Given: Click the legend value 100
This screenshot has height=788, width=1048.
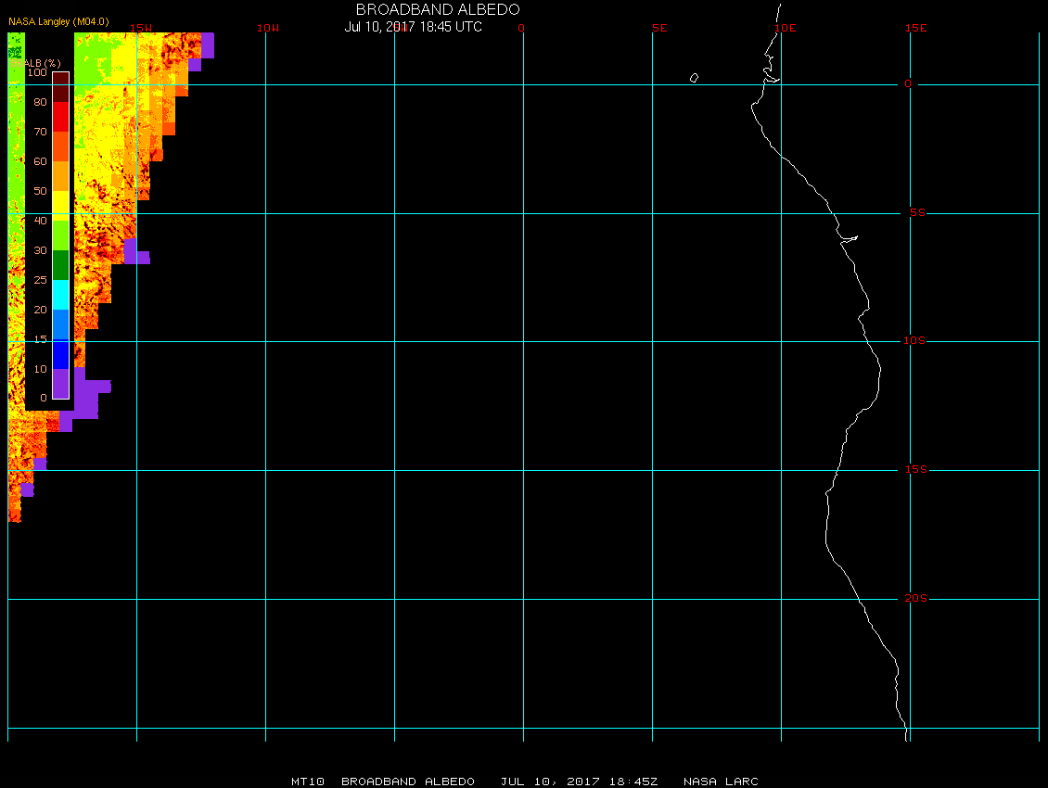Looking at the screenshot, I should (37, 72).
